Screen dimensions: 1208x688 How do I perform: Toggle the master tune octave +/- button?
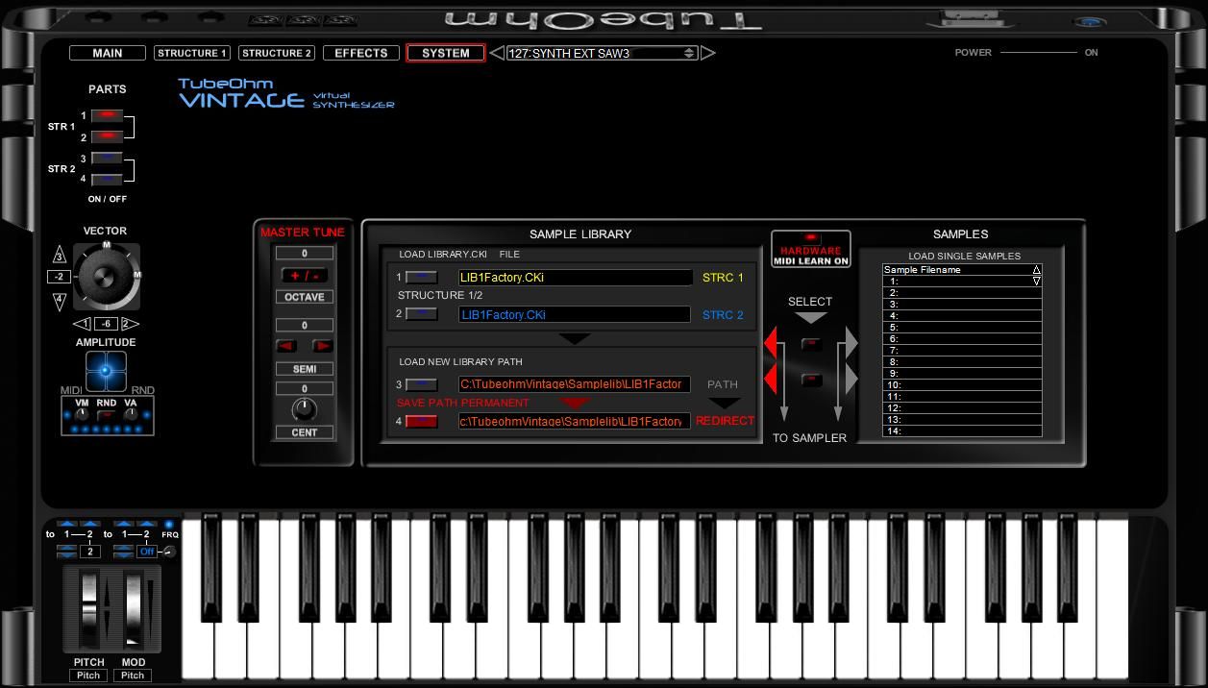305,276
